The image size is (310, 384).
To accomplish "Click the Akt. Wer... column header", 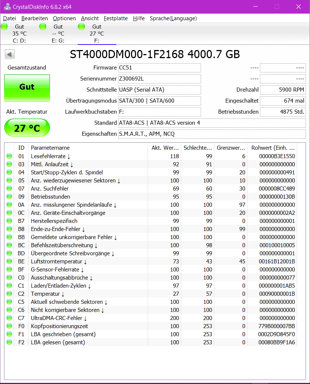I will (165, 147).
